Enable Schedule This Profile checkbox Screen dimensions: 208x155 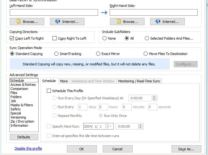pos(49,91)
